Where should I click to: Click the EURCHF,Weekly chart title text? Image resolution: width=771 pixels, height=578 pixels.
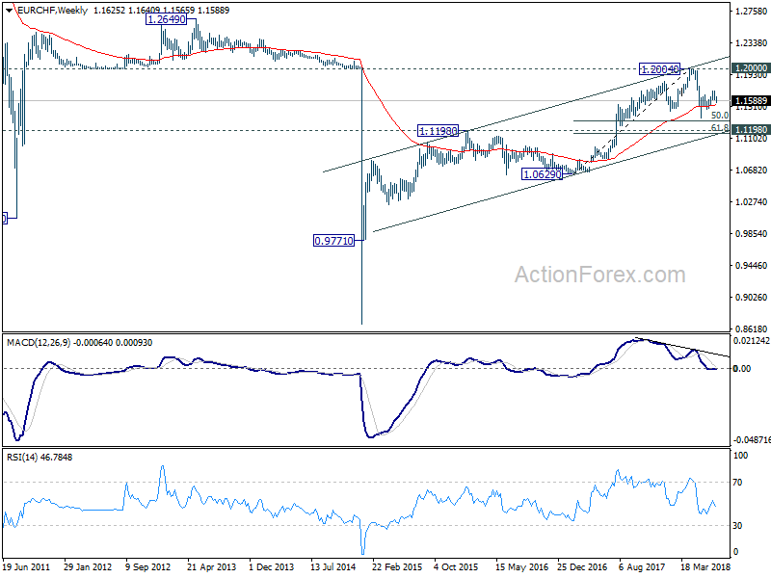tap(52, 11)
